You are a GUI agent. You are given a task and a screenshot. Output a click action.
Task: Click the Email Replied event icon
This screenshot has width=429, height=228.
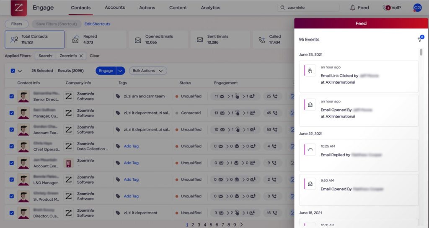(x=310, y=150)
